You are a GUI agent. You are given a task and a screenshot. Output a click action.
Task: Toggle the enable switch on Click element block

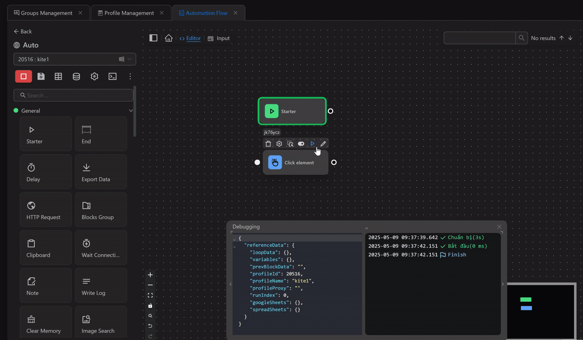click(301, 144)
